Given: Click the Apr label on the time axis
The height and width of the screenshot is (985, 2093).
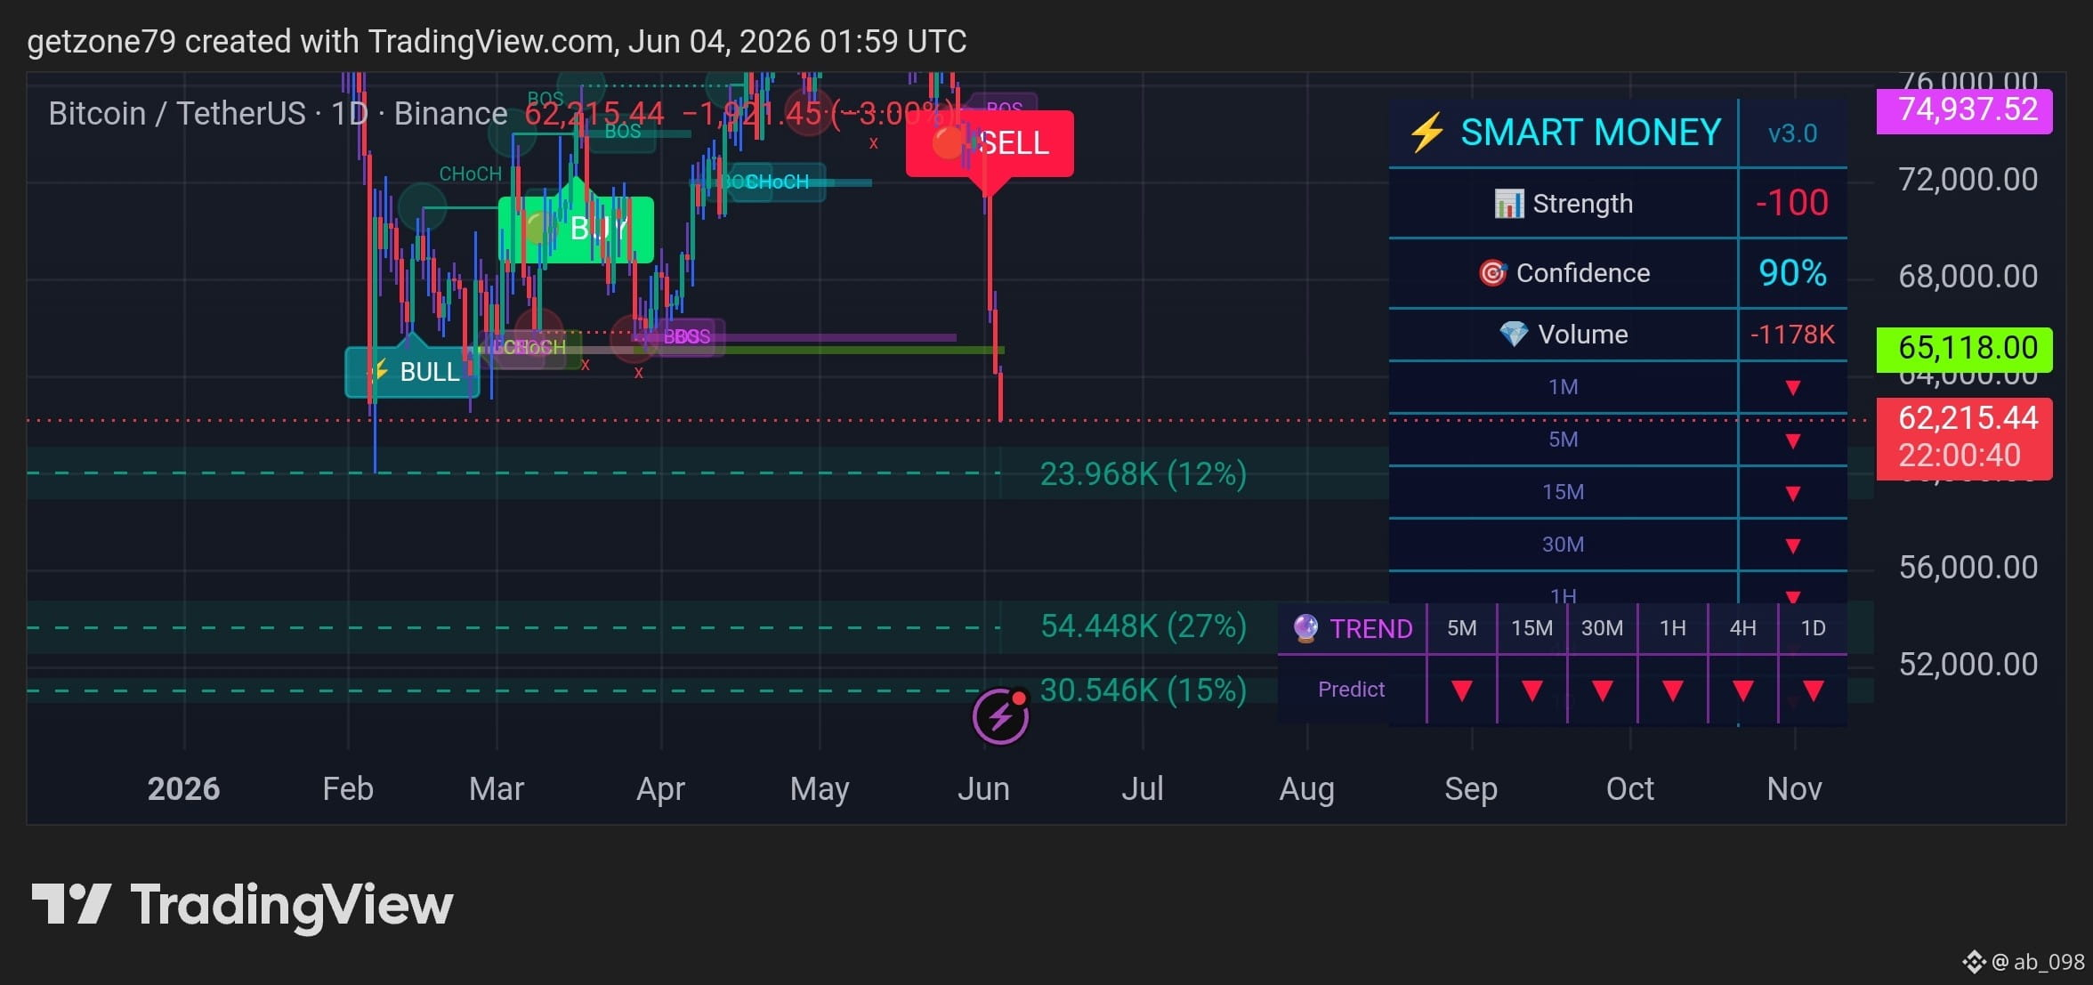Looking at the screenshot, I should 660,789.
